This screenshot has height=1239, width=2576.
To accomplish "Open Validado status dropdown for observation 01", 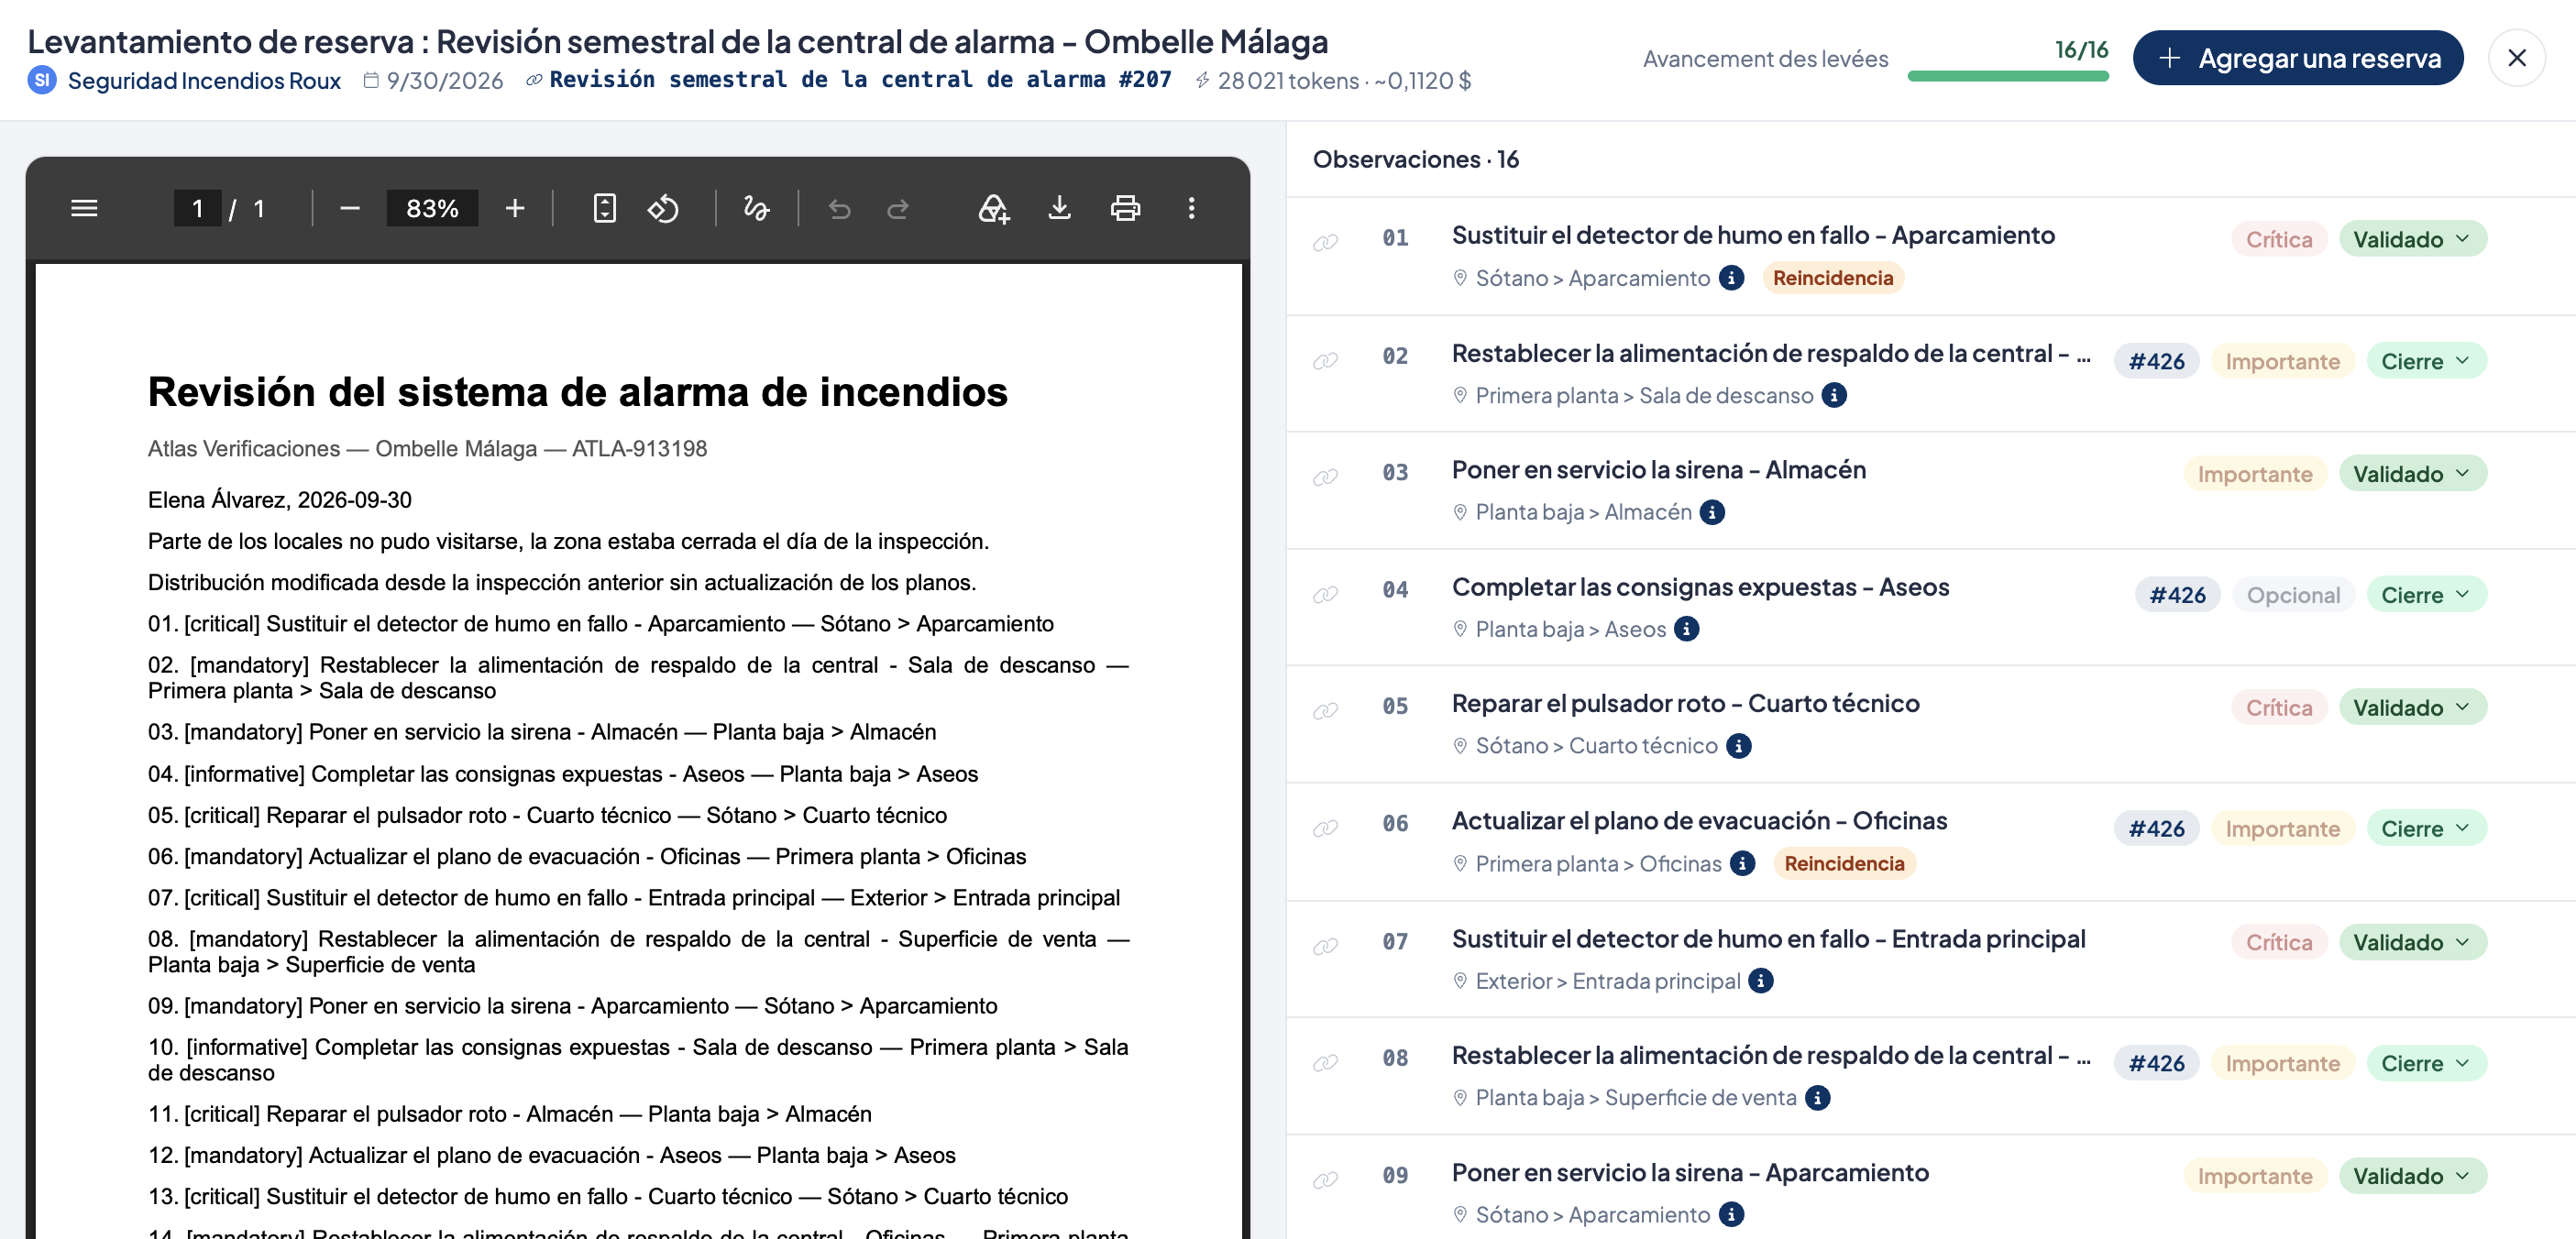I will tap(2411, 239).
